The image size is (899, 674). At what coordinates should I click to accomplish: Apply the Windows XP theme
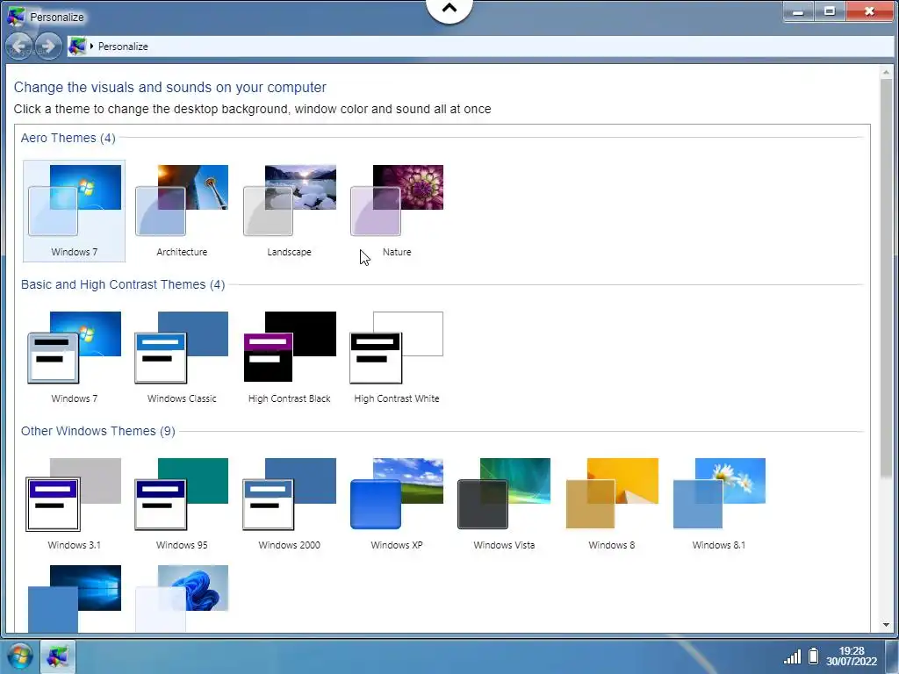tap(397, 505)
